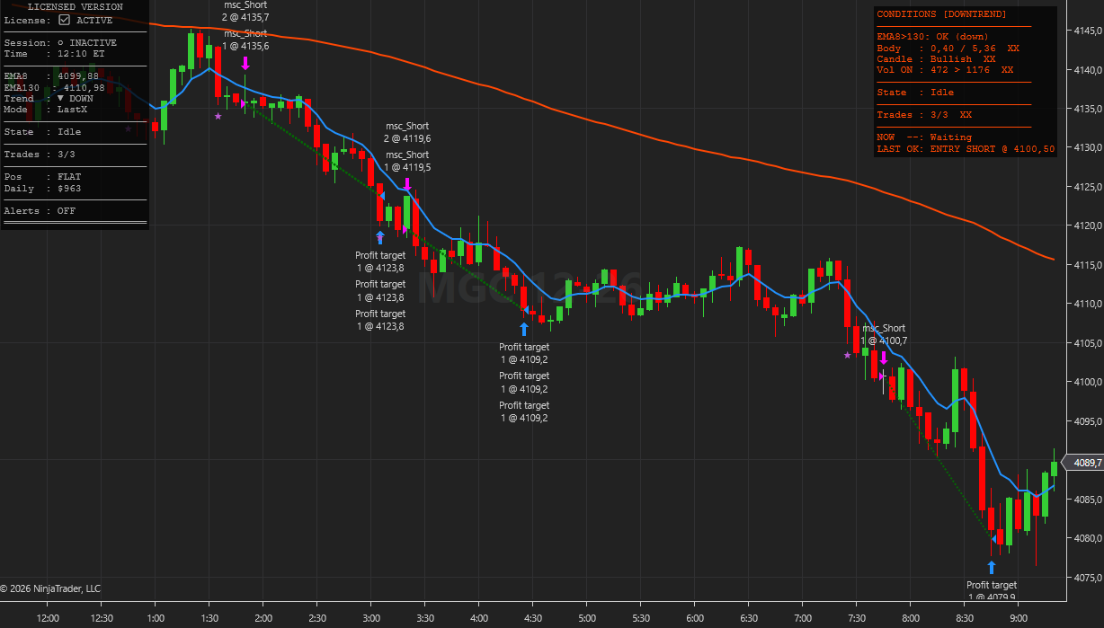Click the 'EMA130 : 4110,98' row
1104x628 pixels.
point(54,87)
